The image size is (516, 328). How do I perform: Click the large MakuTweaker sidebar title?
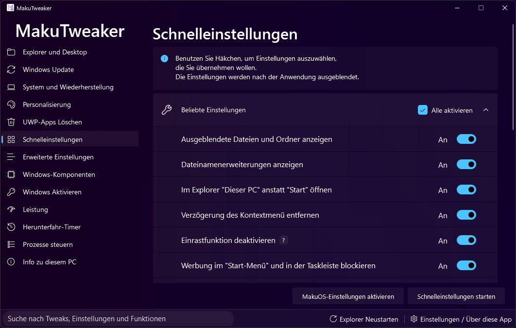(x=70, y=31)
